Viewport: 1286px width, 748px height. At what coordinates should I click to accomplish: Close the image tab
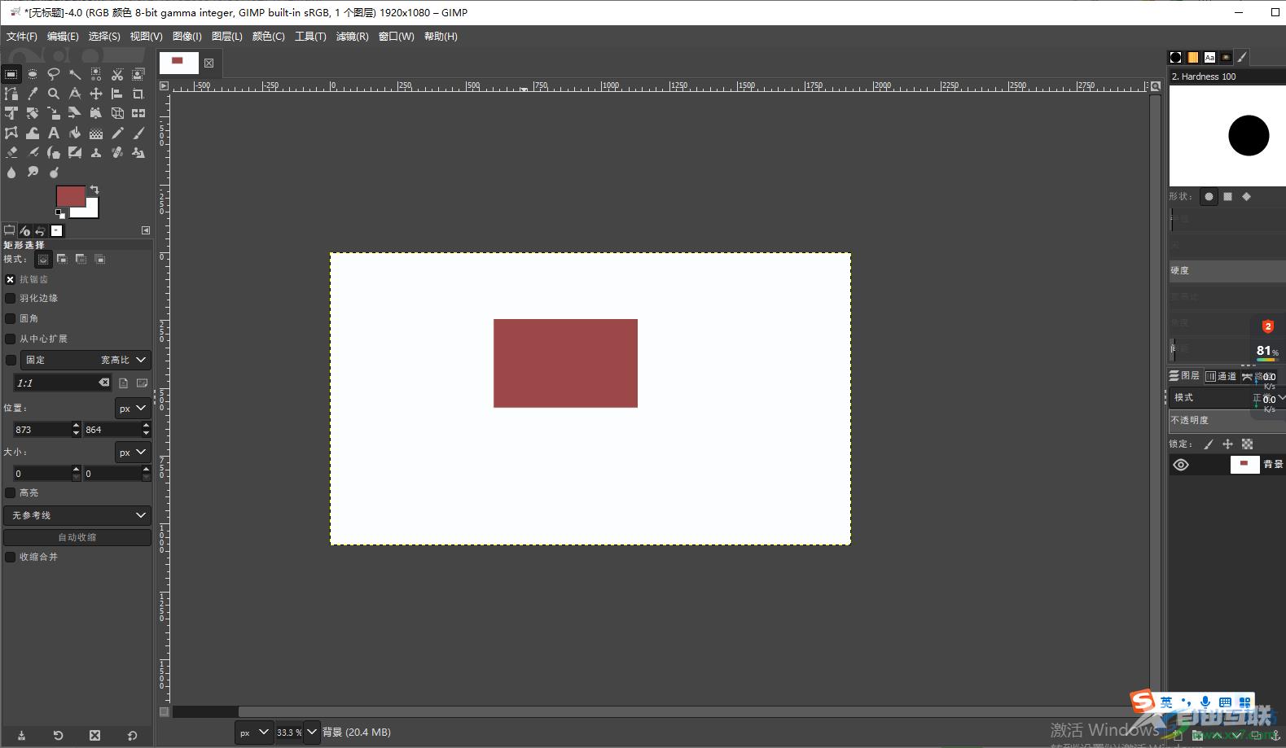pos(209,63)
